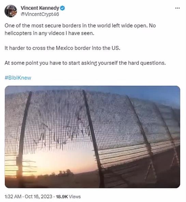Click the Vincent Kennedy display name
This screenshot has height=202, width=186.
(x=40, y=8)
